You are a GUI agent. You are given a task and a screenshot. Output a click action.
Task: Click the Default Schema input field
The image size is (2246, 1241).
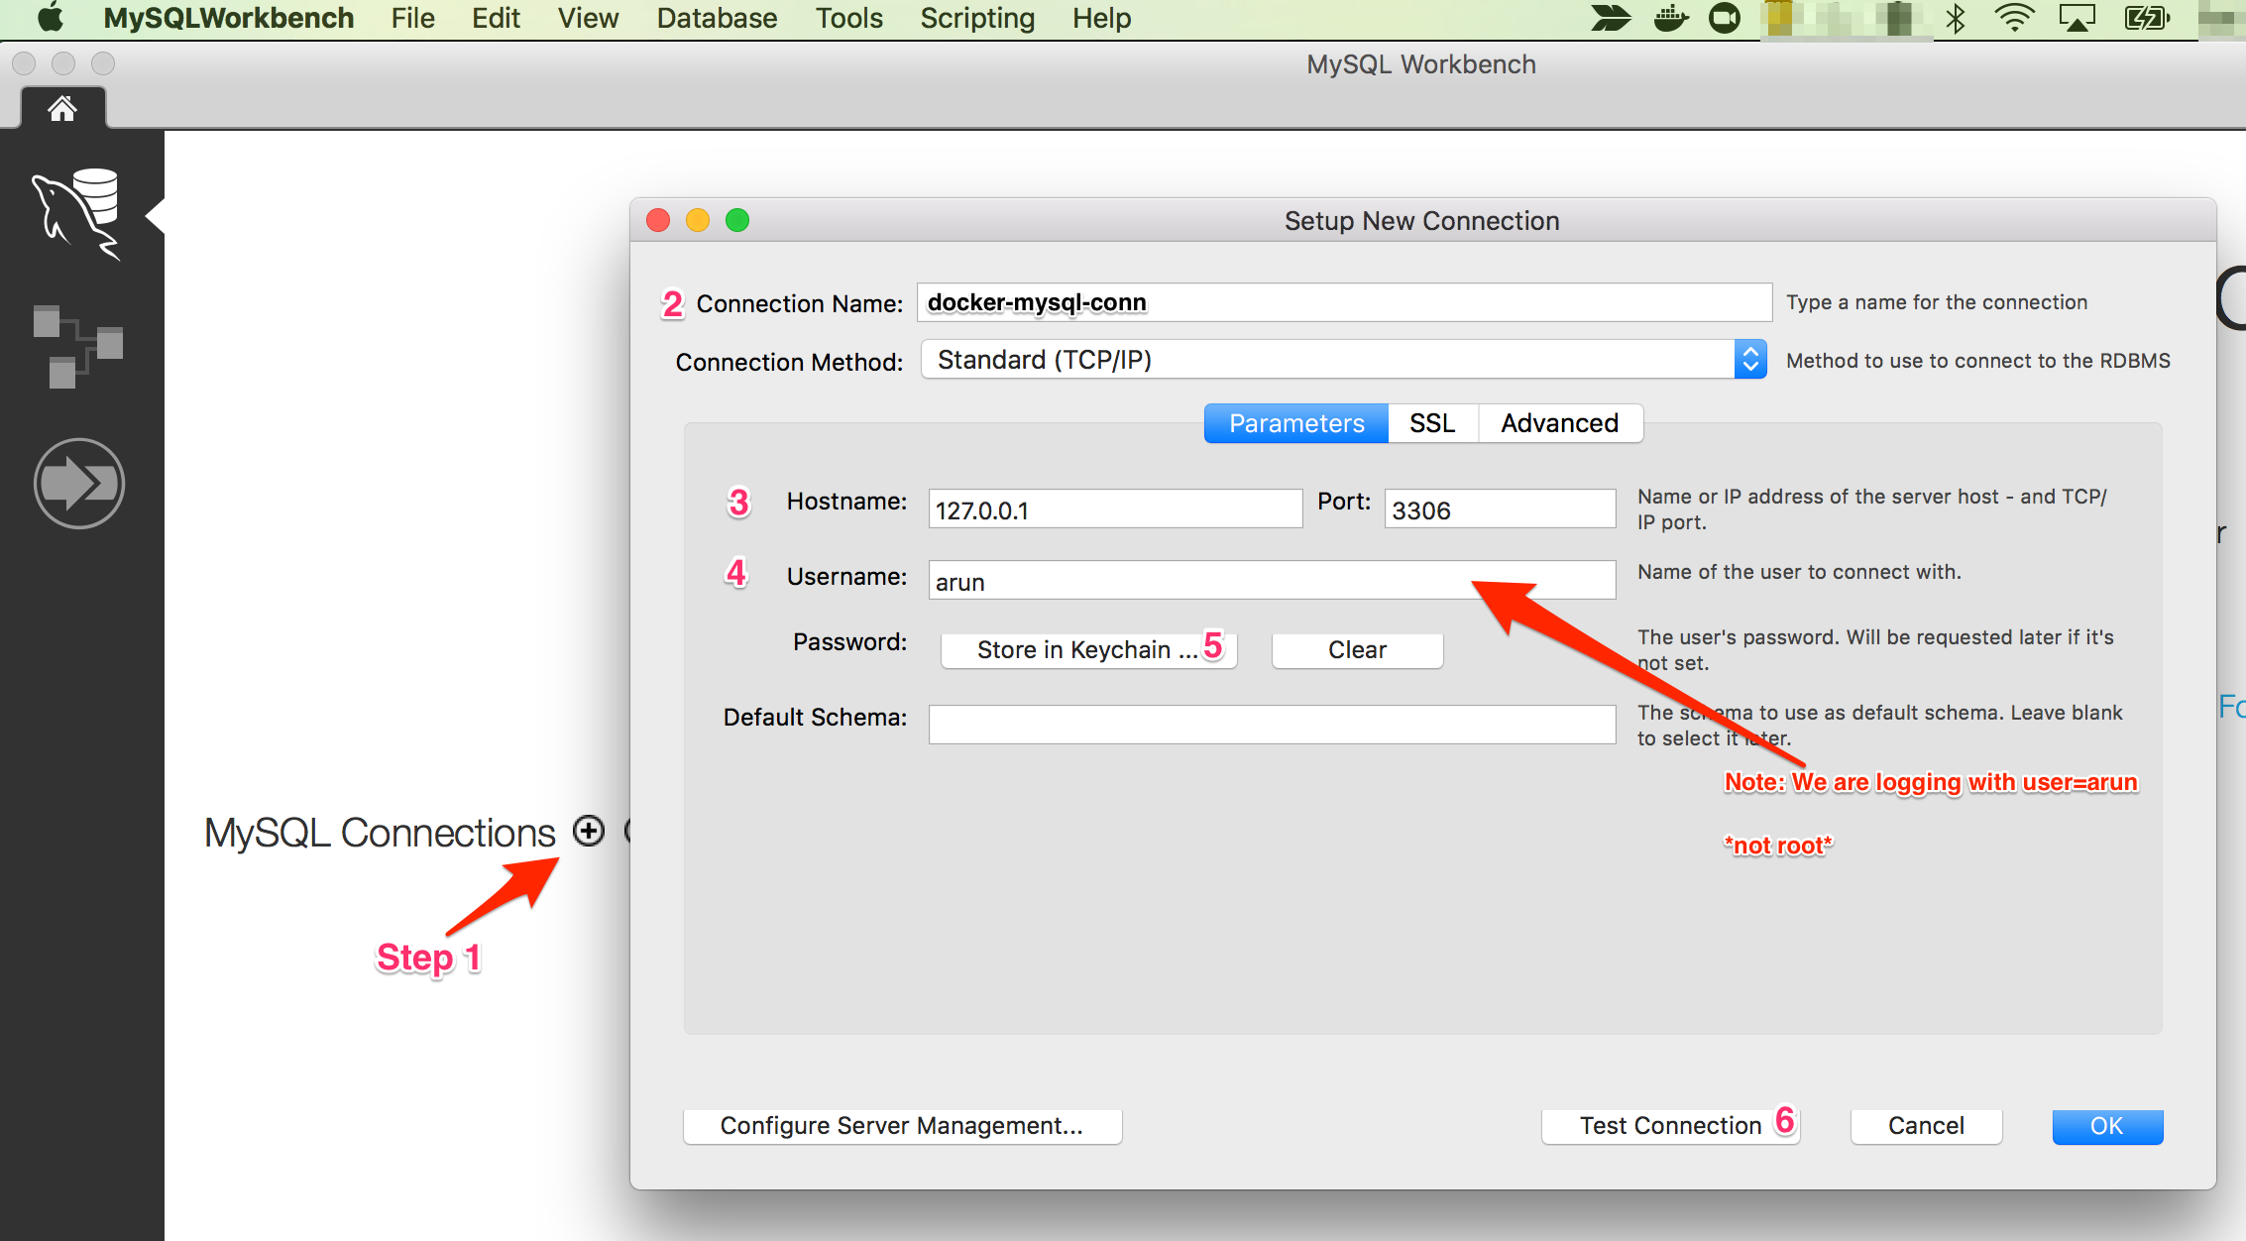tap(1270, 717)
